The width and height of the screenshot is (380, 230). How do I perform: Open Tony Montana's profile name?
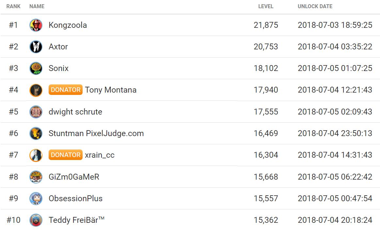(111, 90)
